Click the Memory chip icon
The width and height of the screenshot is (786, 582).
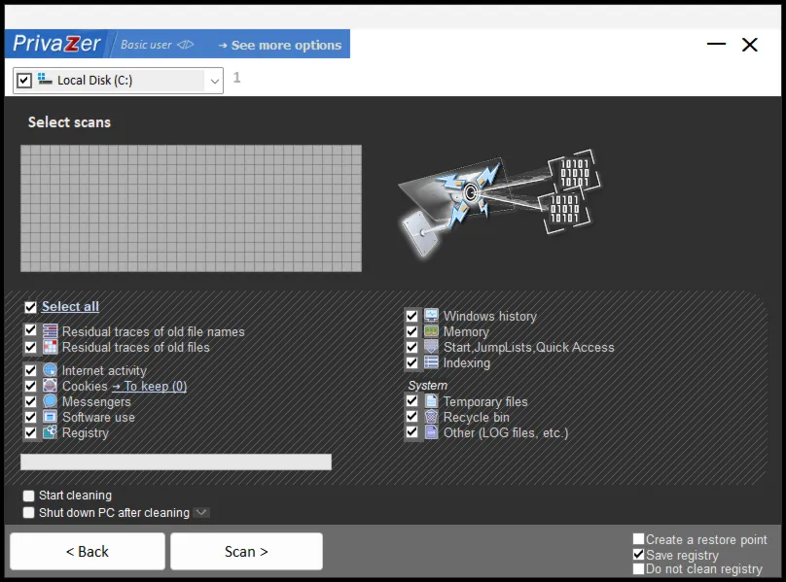point(431,331)
